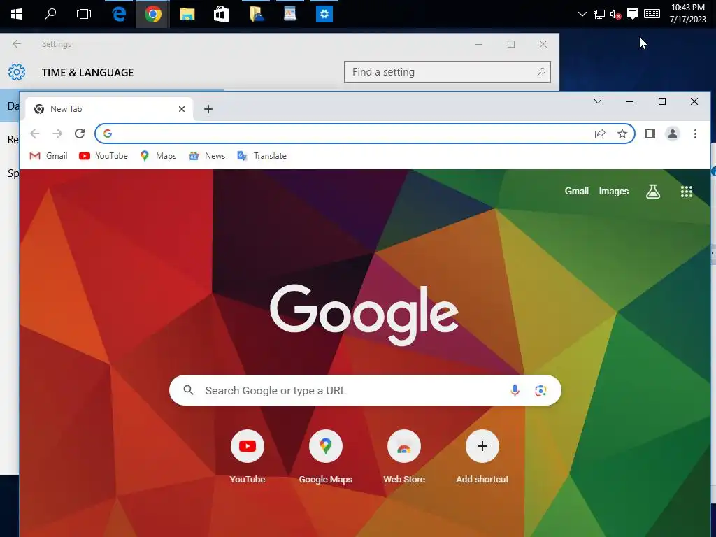Open Gmail bookmark
The image size is (716, 537).
(x=48, y=156)
